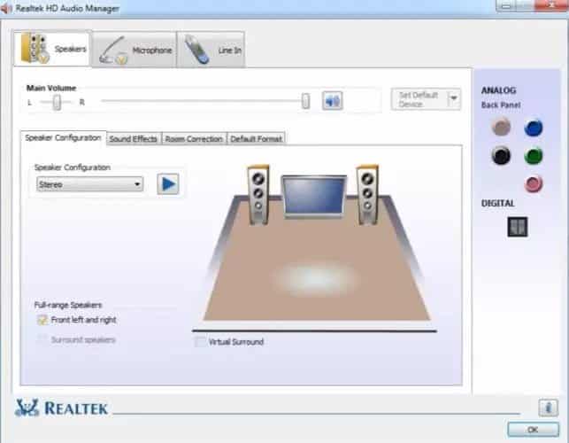Open the Line In tab
The width and height of the screenshot is (569, 443).
pyautogui.click(x=211, y=50)
